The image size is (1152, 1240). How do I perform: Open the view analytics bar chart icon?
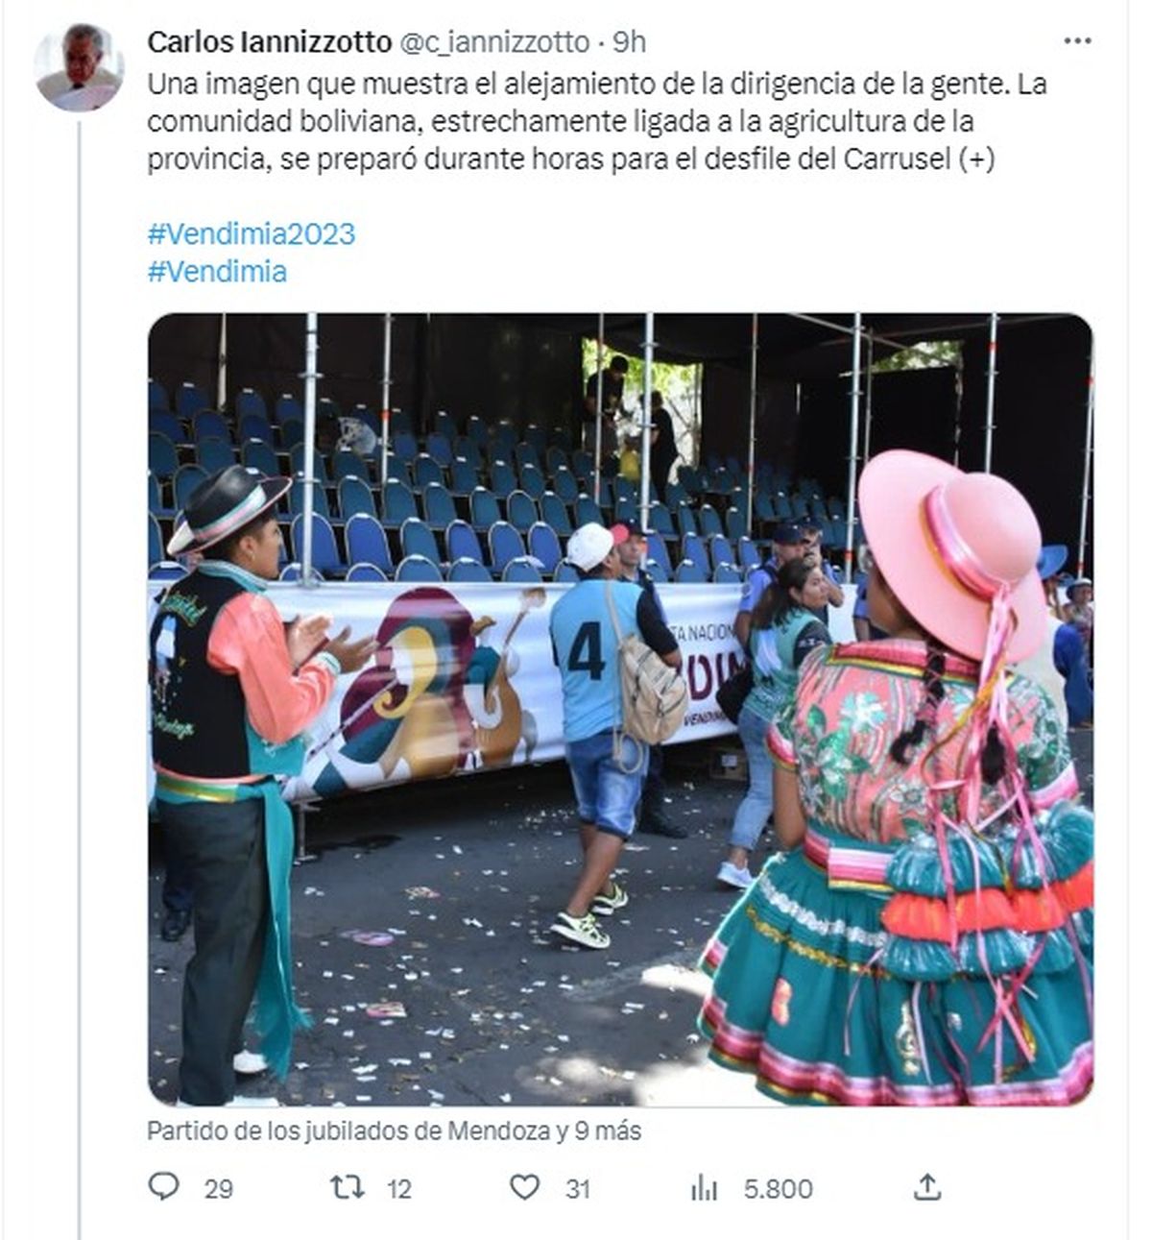coord(704,1188)
